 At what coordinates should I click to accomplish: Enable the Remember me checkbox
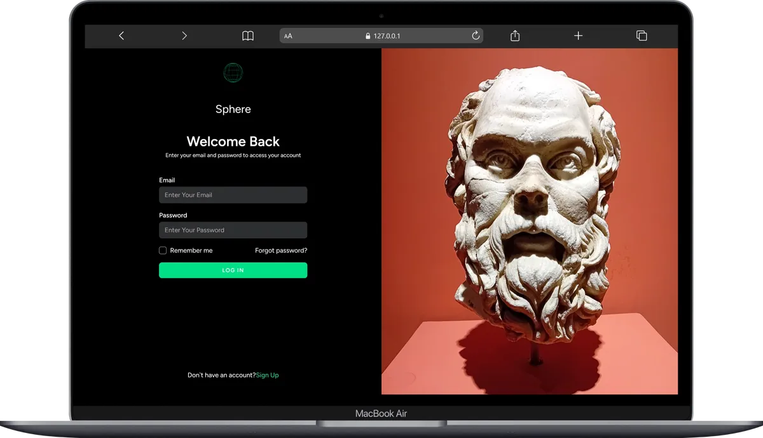click(x=163, y=251)
